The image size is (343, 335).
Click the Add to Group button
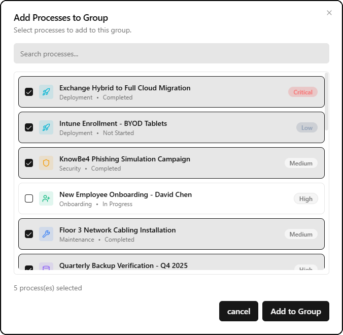pyautogui.click(x=295, y=311)
